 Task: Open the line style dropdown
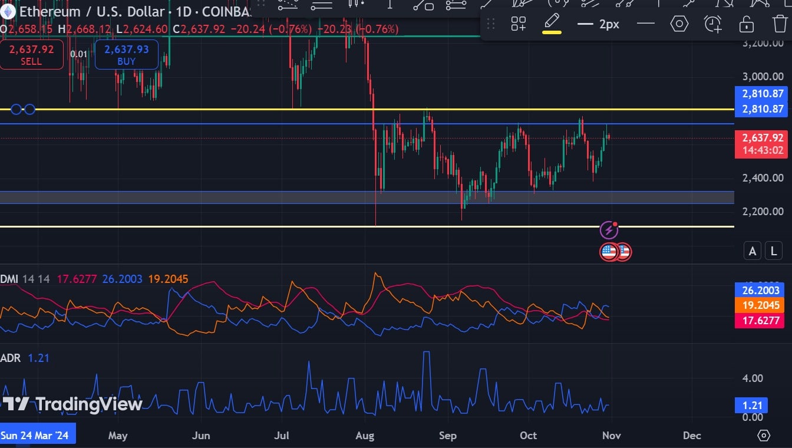tap(646, 24)
